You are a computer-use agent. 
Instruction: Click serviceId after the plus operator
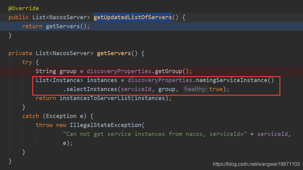point(272,134)
